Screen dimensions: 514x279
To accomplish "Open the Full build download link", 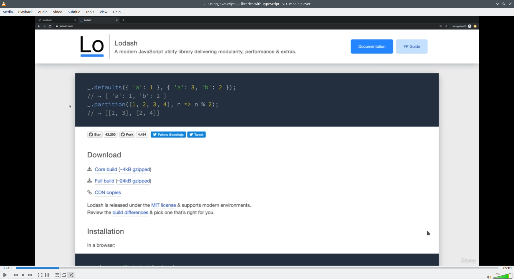I will [104, 181].
